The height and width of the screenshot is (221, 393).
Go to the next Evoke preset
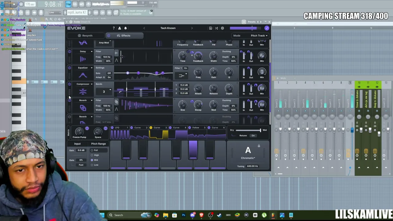click(x=192, y=28)
